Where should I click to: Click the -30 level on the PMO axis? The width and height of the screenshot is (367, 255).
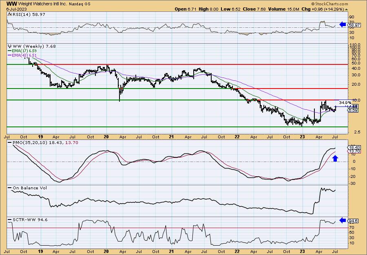tap(352, 183)
